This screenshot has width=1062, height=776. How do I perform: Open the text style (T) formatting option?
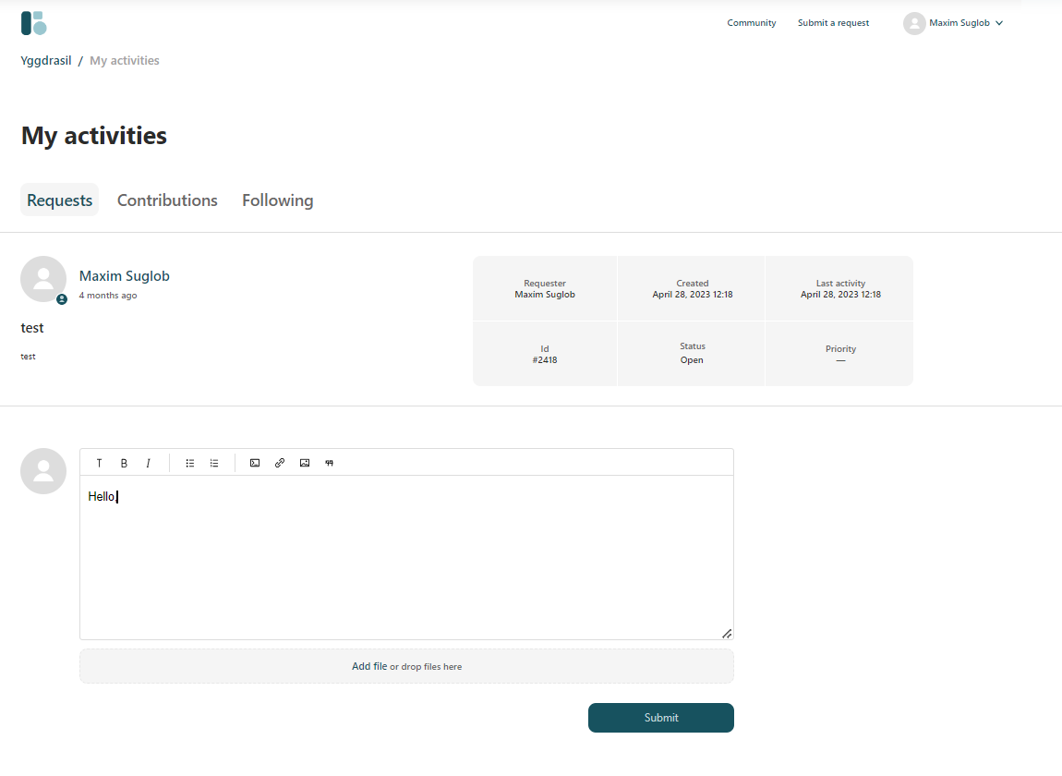click(100, 463)
